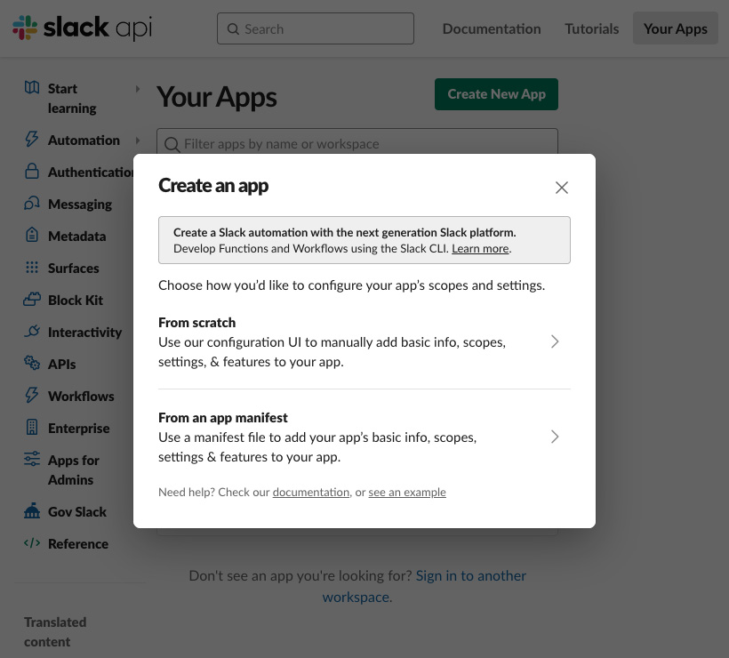
Task: Click Sign in to another workspace link
Action: [x=424, y=586]
